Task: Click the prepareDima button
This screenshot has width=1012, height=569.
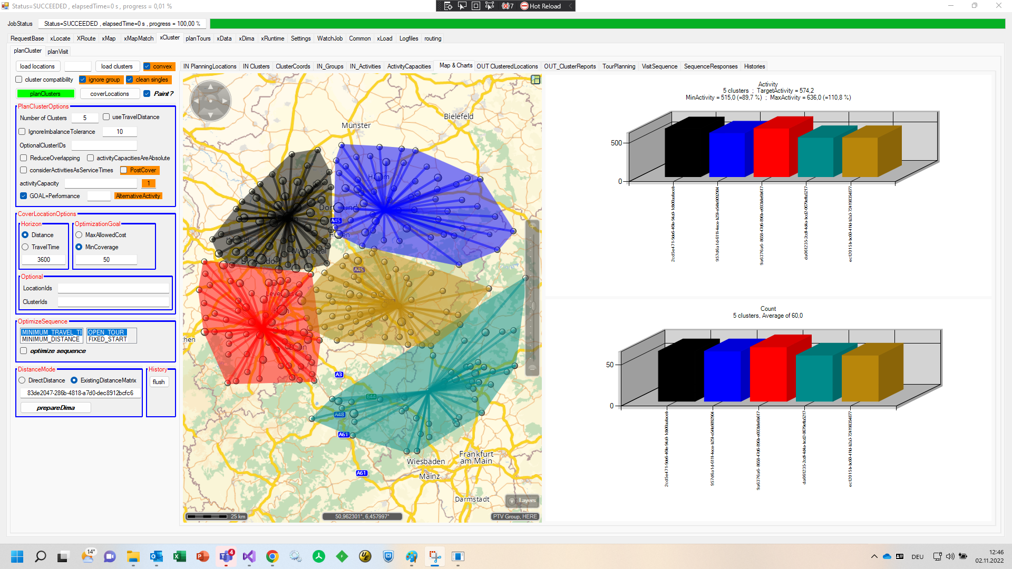Action: click(56, 408)
